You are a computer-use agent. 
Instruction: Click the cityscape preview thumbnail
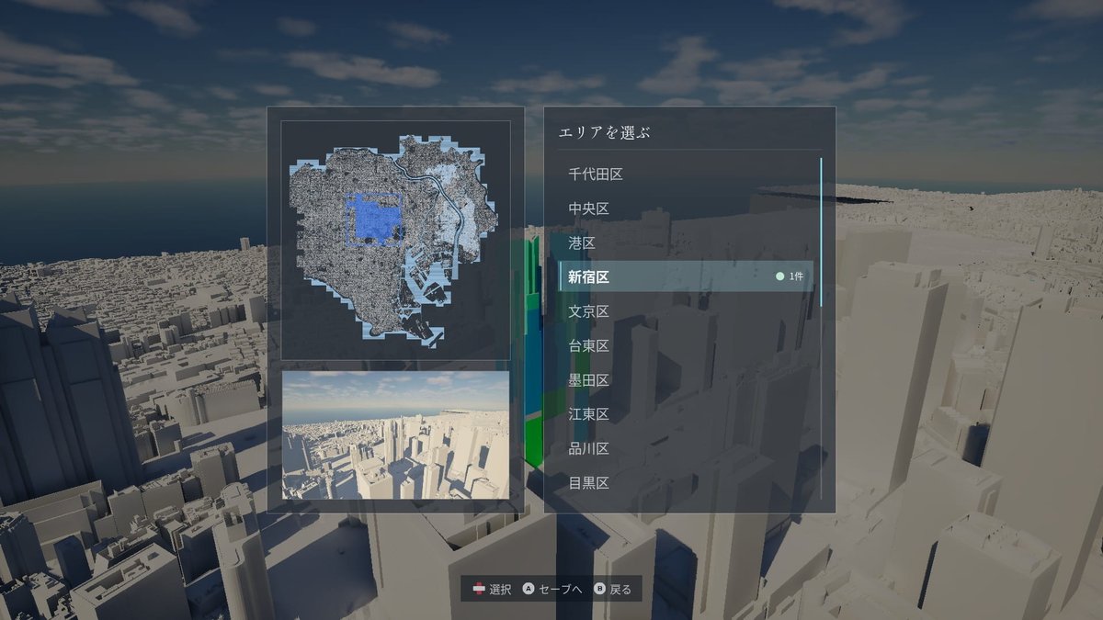point(395,434)
